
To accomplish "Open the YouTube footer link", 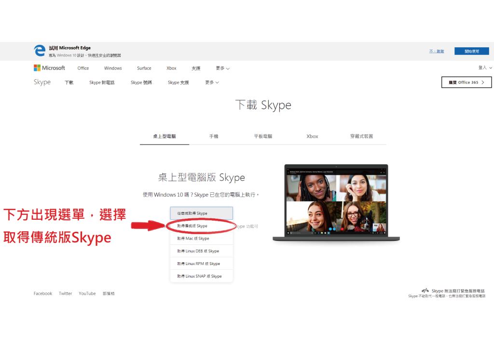I will [x=87, y=293].
